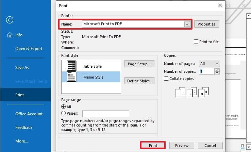Open Page Setup... button

(139, 64)
